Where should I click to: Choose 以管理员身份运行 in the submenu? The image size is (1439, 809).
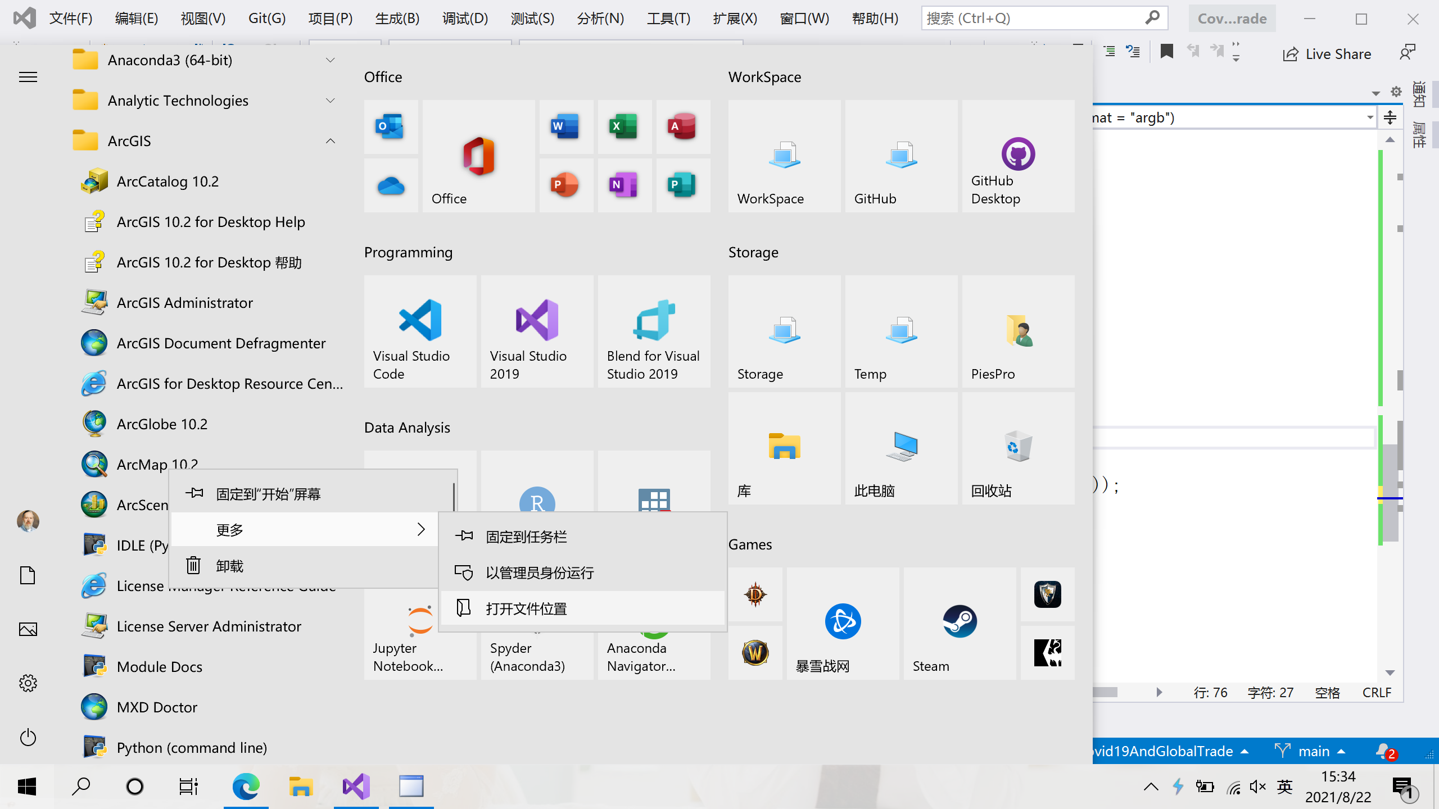(583, 572)
